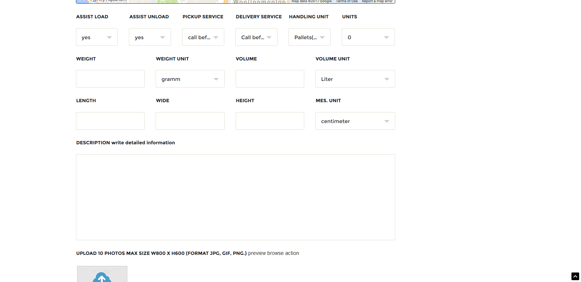Viewport: 581px width, 282px height.
Task: Focus the Length input field
Action: point(110,121)
